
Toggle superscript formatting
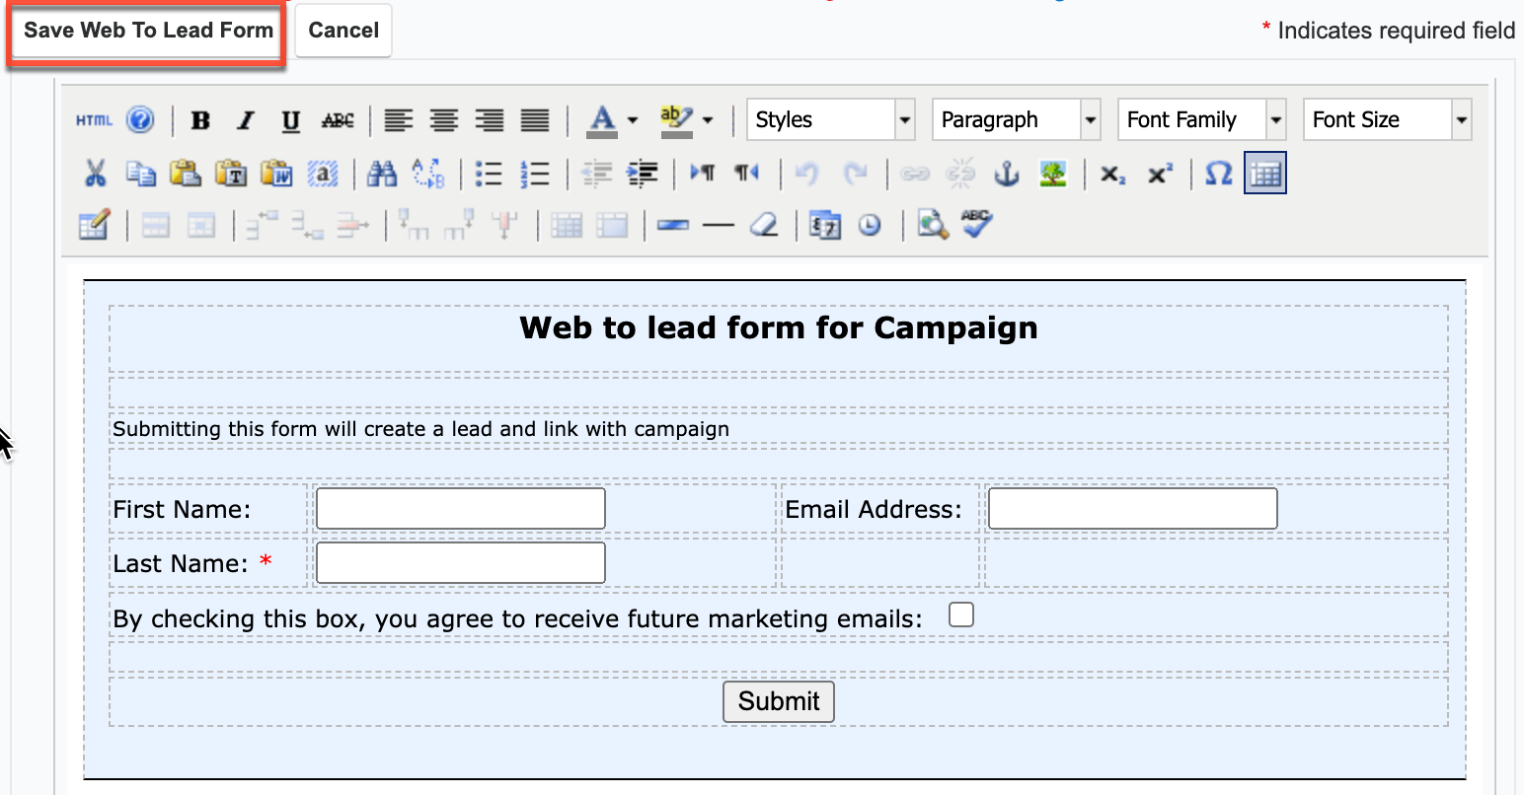1160,174
